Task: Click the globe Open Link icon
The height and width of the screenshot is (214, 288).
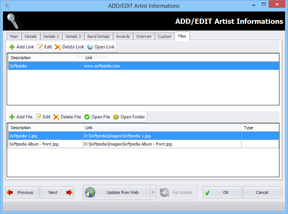Action: coord(90,47)
